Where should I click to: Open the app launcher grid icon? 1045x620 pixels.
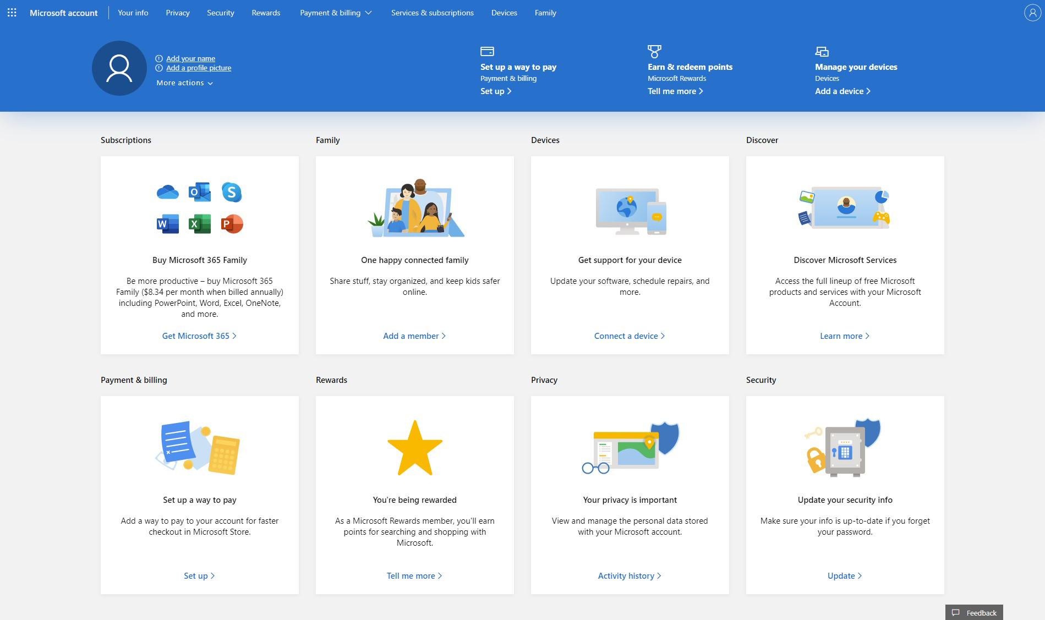(12, 12)
